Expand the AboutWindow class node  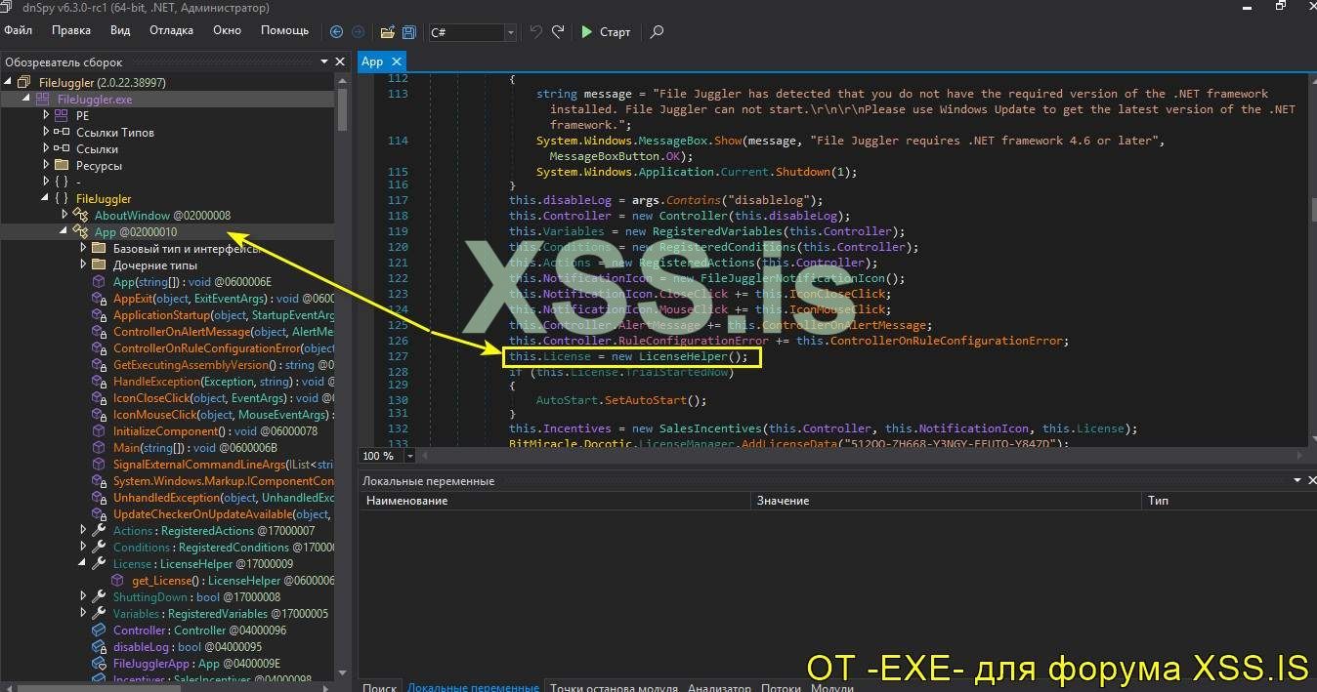pos(64,215)
